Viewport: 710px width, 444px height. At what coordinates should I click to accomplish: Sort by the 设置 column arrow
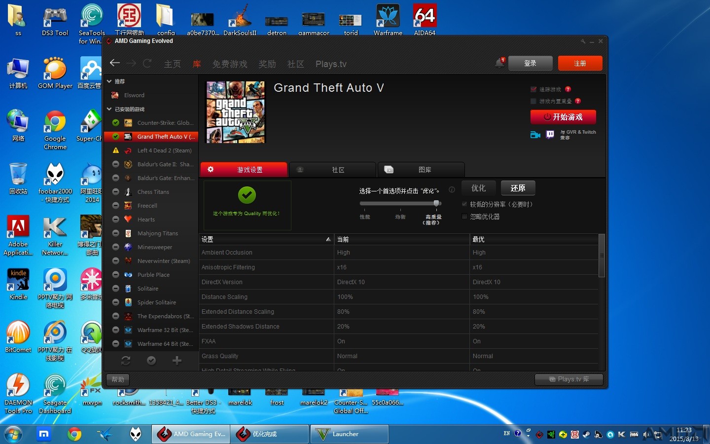328,239
